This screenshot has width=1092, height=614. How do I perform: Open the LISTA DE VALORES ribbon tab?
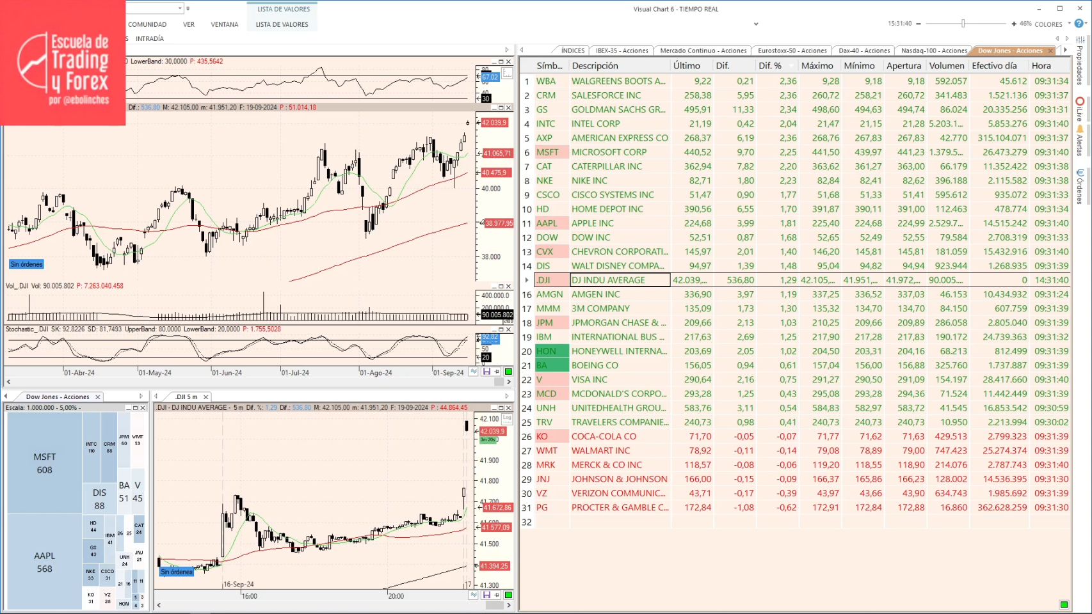(282, 24)
